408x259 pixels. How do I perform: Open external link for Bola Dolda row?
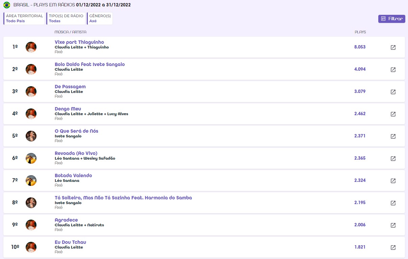tap(393, 70)
